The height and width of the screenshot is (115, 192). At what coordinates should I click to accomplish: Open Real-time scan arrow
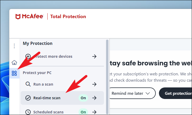94,98
